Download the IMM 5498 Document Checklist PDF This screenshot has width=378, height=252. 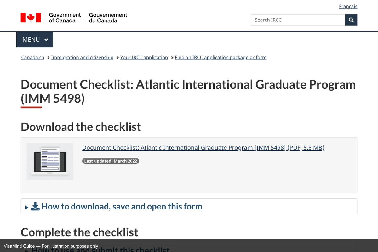(203, 148)
